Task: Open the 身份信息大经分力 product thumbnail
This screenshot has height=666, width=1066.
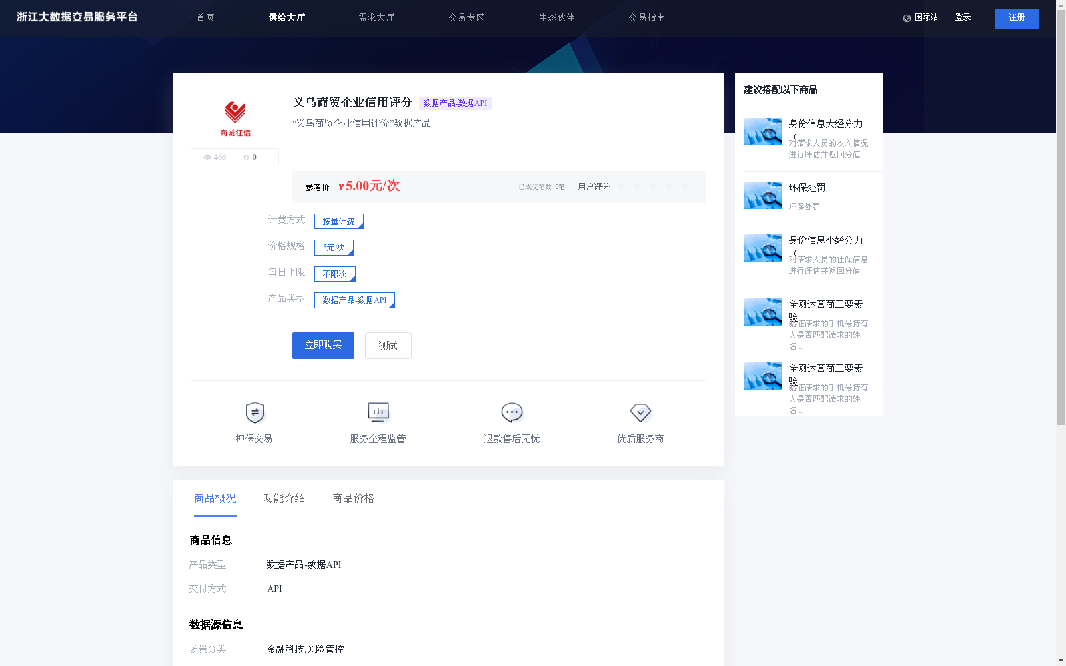Action: coord(763,131)
